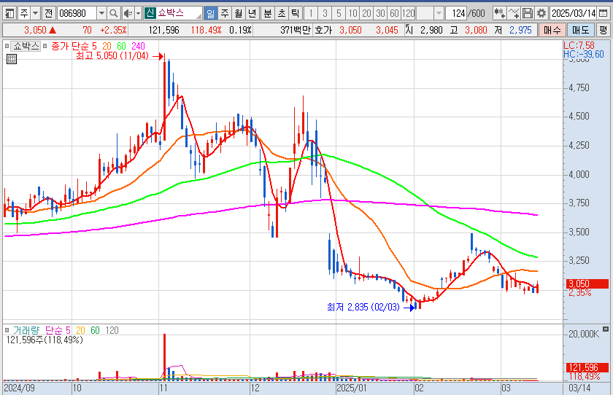Click the 평 button
The width and height of the screenshot is (613, 395).
pyautogui.click(x=603, y=30)
